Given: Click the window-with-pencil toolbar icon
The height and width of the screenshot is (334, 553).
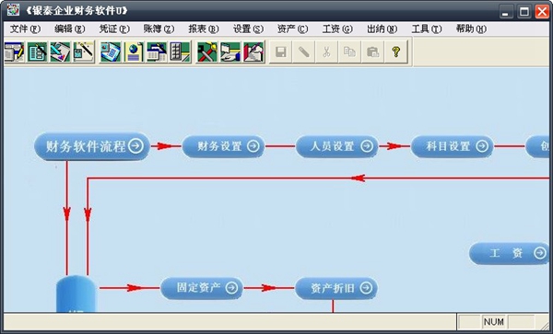Looking at the screenshot, I should 14,52.
